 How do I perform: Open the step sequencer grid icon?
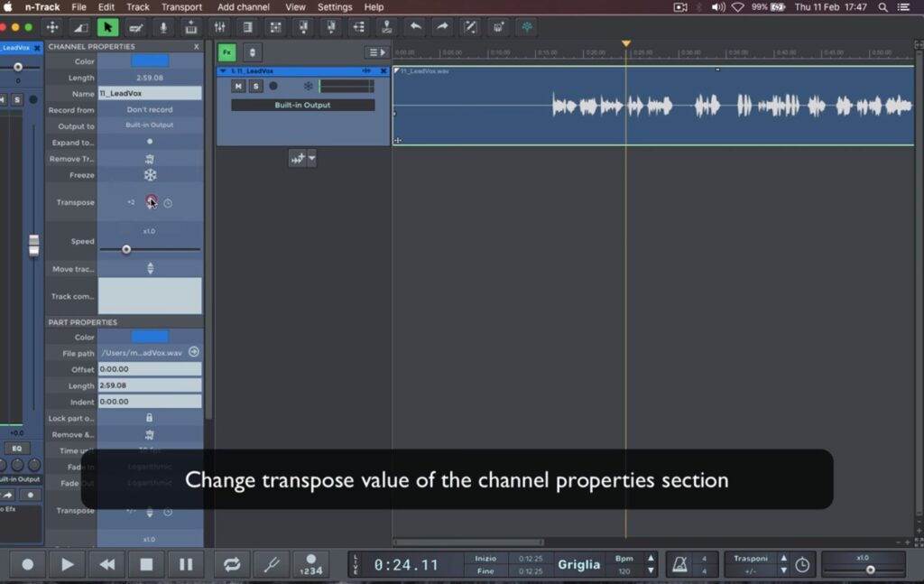pyautogui.click(x=275, y=27)
